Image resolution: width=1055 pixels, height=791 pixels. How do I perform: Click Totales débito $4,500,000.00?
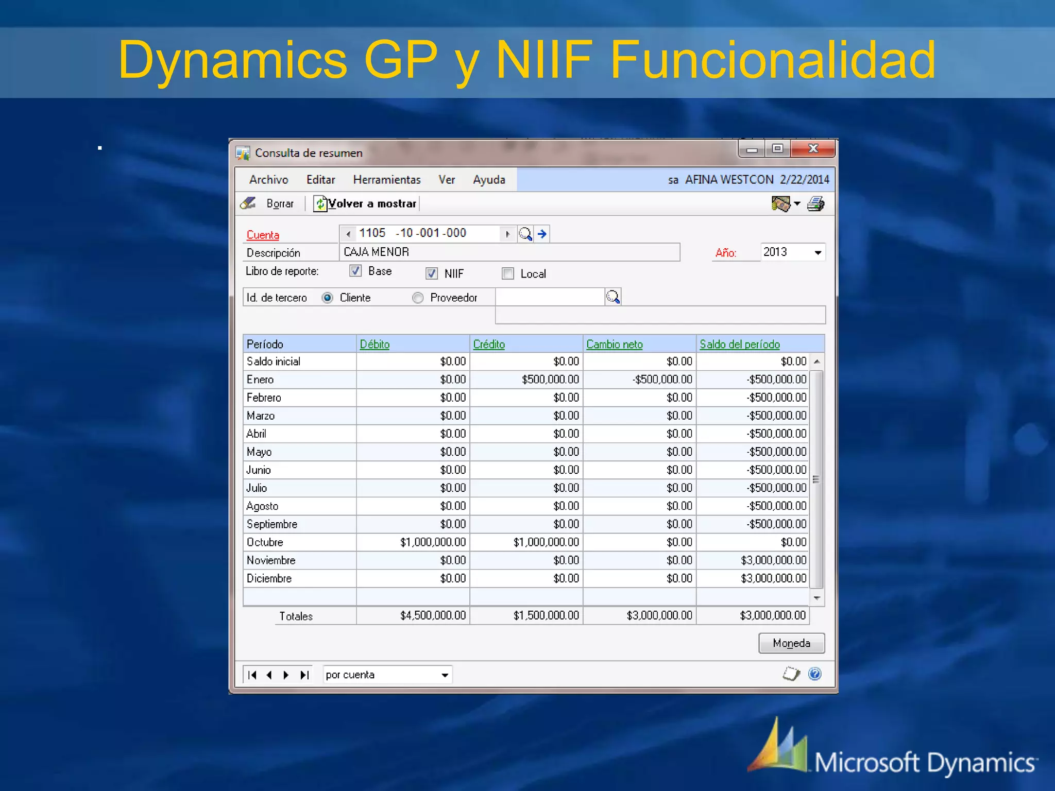click(x=433, y=615)
